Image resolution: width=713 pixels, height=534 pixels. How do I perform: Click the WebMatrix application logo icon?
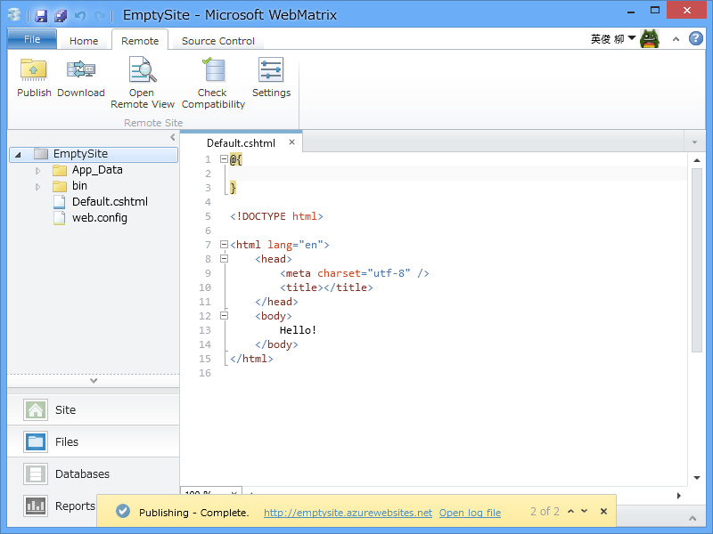[x=14, y=15]
